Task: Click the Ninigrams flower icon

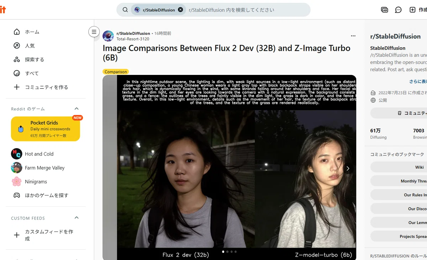Action: (16, 182)
